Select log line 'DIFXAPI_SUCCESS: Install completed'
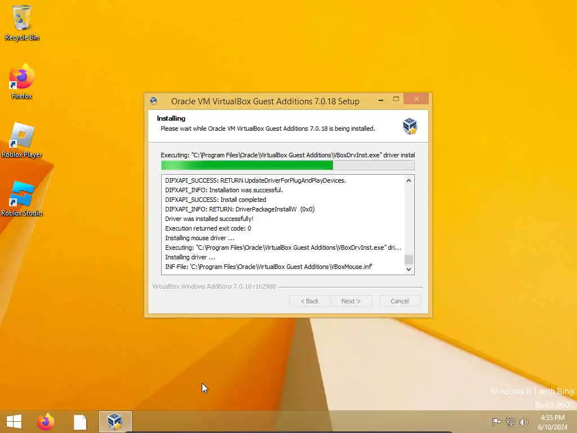577x433 pixels. click(216, 200)
